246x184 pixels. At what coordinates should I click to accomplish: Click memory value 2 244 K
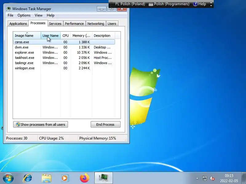84,68
